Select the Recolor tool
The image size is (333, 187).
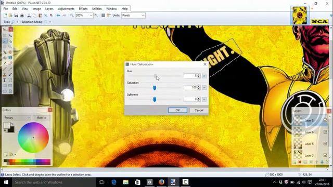point(10,74)
